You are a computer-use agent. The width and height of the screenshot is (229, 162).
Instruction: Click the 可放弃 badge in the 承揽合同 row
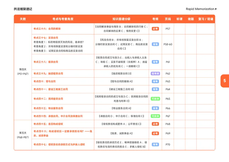tap(155, 116)
